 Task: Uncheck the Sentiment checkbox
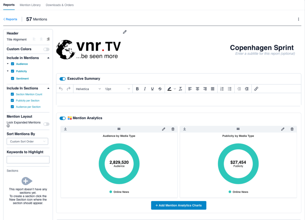13,78
